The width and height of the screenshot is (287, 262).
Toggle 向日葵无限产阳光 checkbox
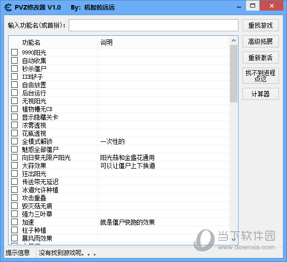pyautogui.click(x=14, y=158)
